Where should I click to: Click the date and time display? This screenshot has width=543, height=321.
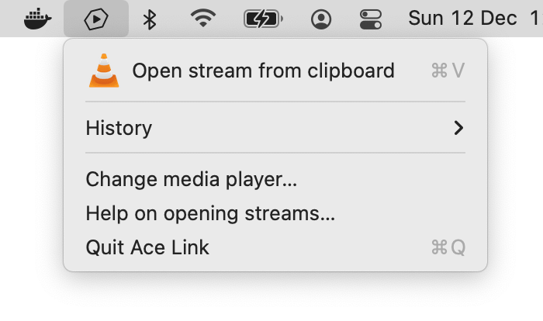pos(473,19)
